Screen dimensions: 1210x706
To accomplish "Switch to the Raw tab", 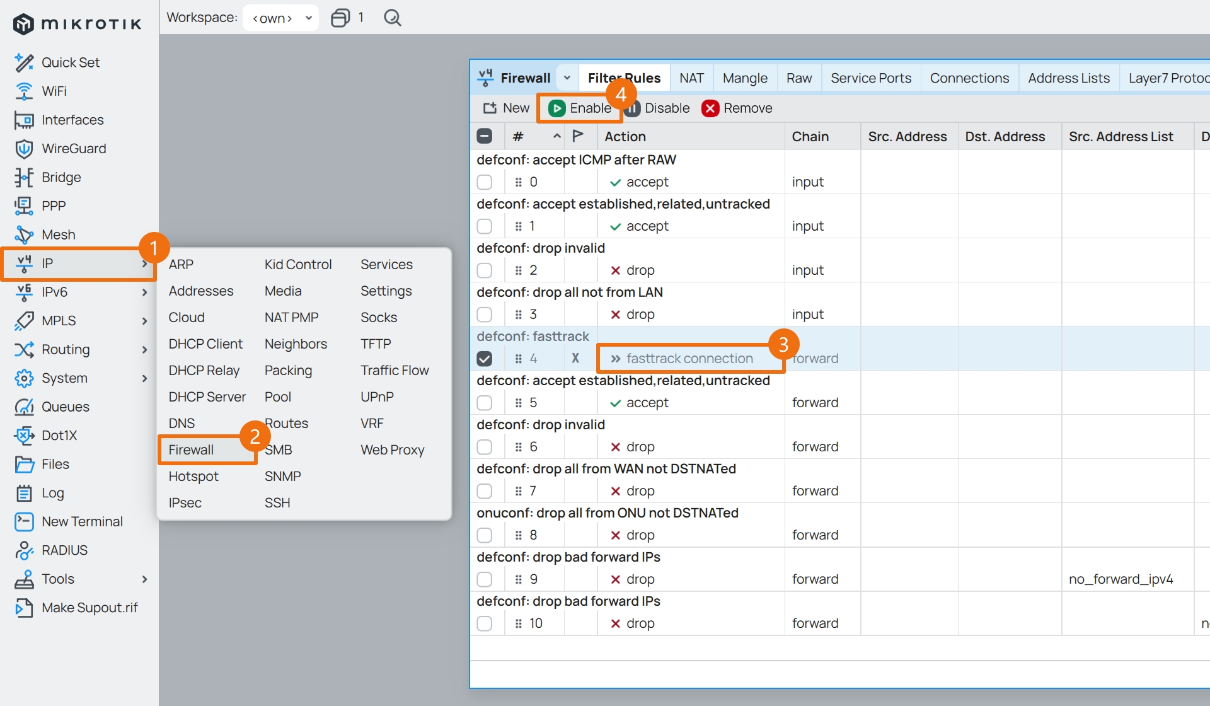I will click(x=799, y=78).
